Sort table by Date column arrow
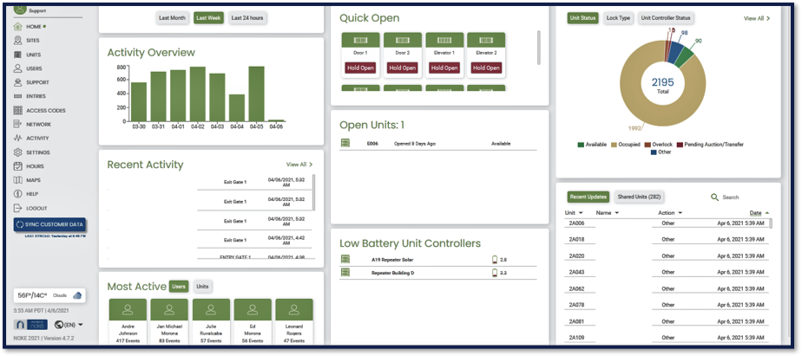The height and width of the screenshot is (356, 802). (x=766, y=213)
